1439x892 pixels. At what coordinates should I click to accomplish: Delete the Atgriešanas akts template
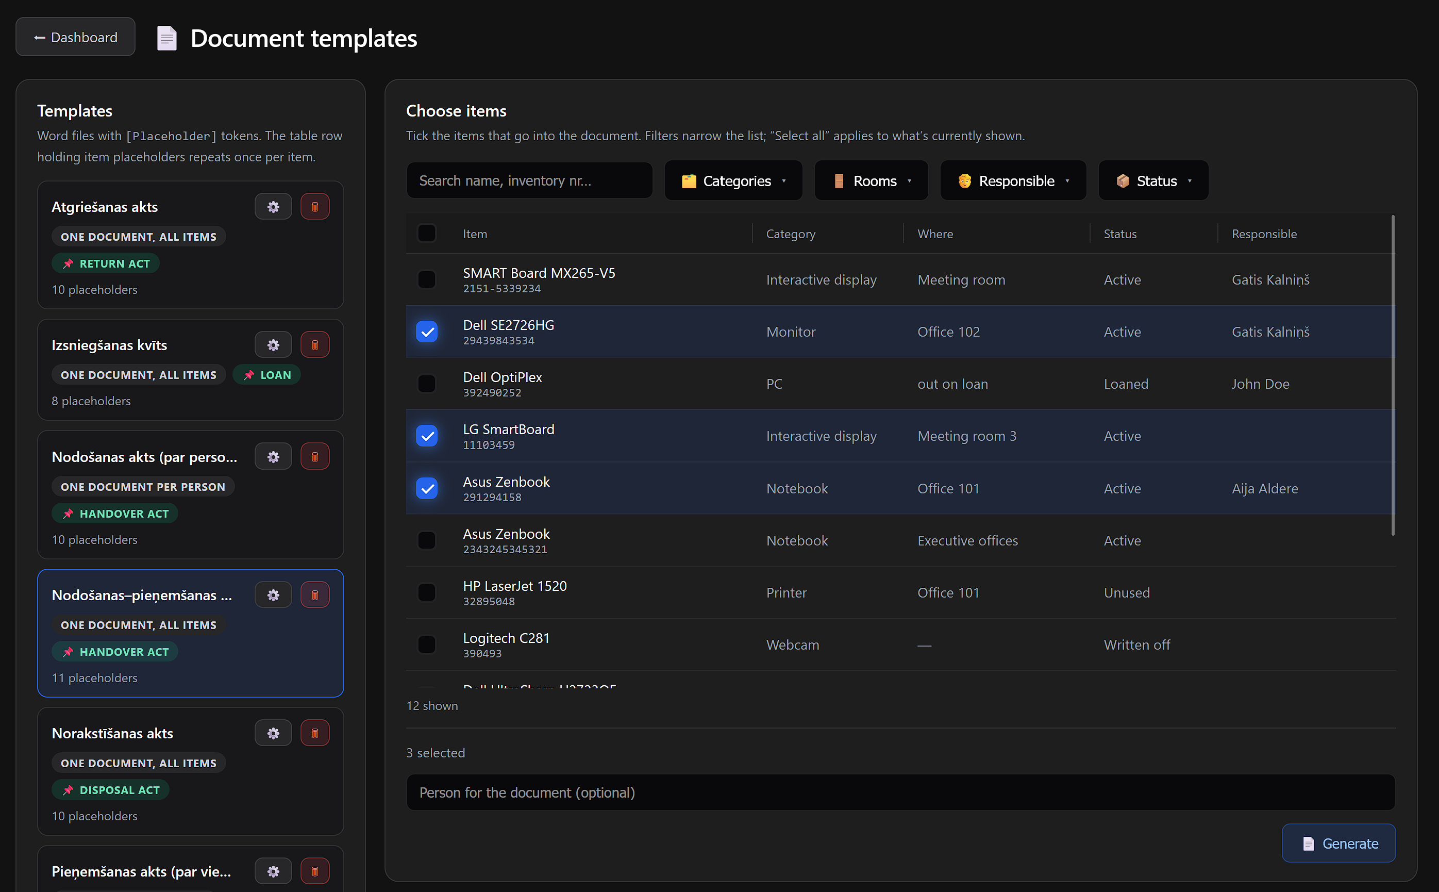(x=315, y=206)
